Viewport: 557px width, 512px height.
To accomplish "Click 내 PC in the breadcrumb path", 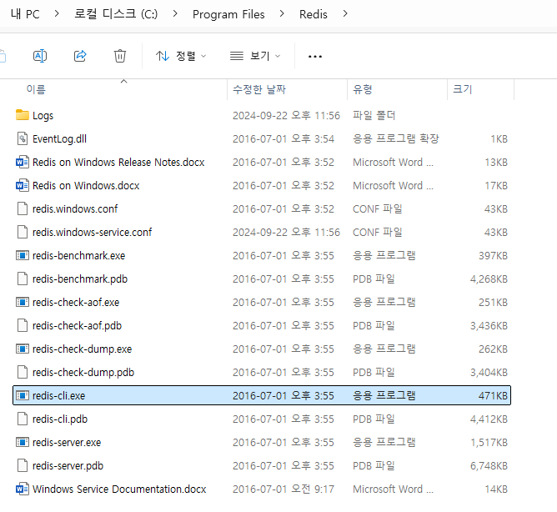I will tap(25, 14).
